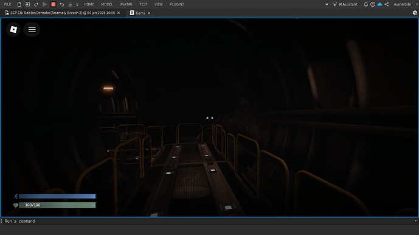Switch to the Game script tab
Screen dimensions: 419x235
click(140, 13)
